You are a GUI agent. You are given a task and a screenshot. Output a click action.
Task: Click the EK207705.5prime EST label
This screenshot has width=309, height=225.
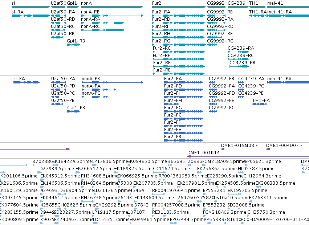coord(153,183)
